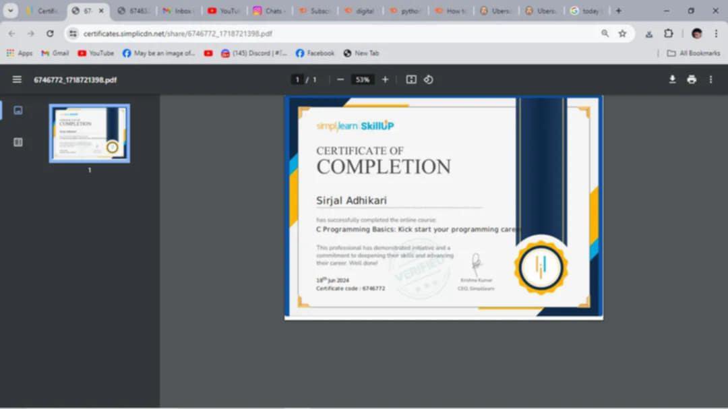The height and width of the screenshot is (409, 728).
Task: Open the All Bookmarks folder
Action: pos(693,53)
